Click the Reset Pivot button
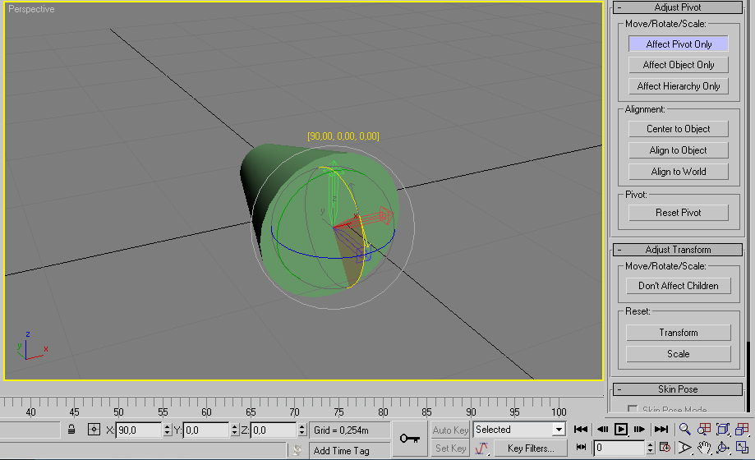Image resolution: width=755 pixels, height=460 pixels. click(x=679, y=213)
